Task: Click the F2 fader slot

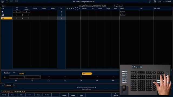Action: pyautogui.click(x=33, y=77)
